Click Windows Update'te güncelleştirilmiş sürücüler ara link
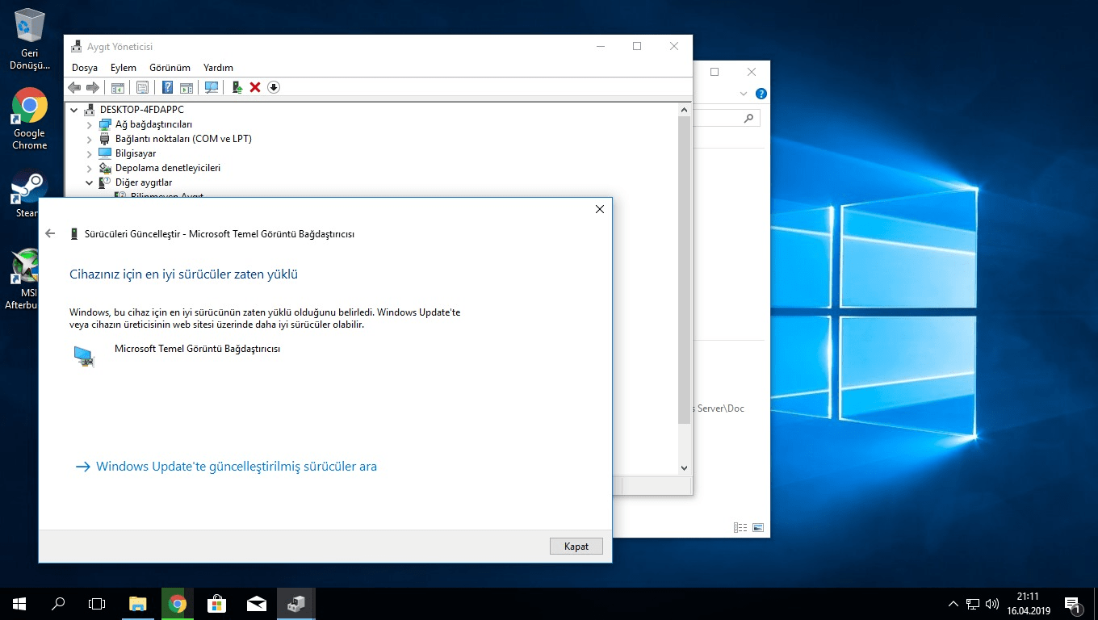Screen dimensions: 1098x620 click(x=236, y=467)
